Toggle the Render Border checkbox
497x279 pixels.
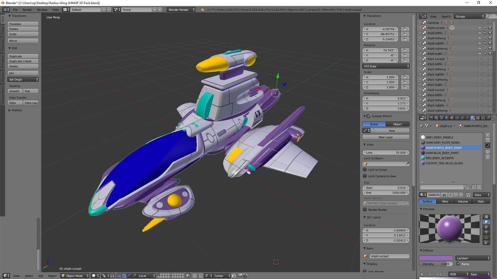[x=365, y=210]
